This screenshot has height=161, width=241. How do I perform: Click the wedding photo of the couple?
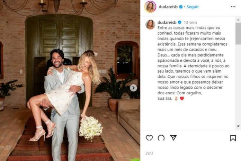pos(70,80)
